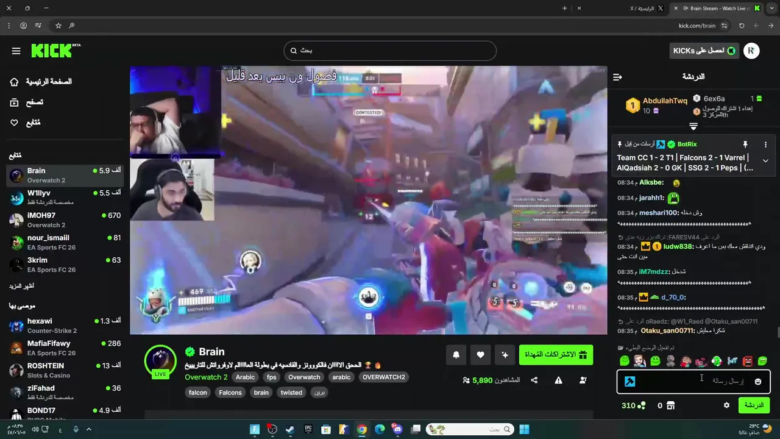Click the 310 channel points icon
The height and width of the screenshot is (439, 780).
(642, 405)
